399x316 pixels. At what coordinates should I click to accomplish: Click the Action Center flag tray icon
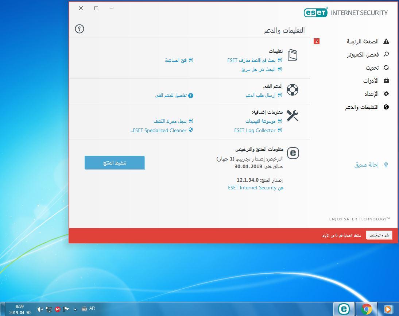[66, 309]
